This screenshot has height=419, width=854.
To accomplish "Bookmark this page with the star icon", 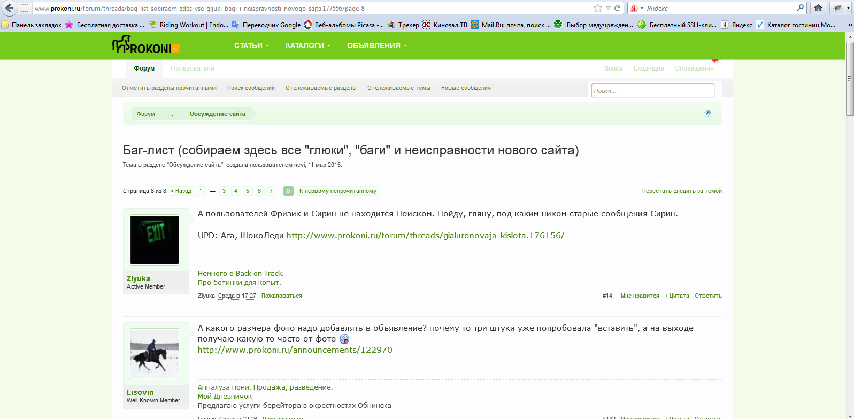I will [598, 8].
